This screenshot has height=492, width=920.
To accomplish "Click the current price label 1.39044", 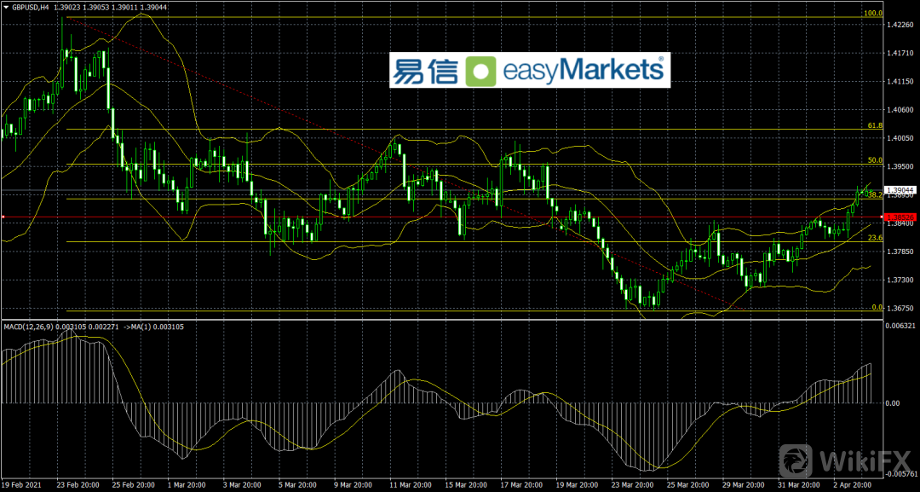I will [901, 189].
